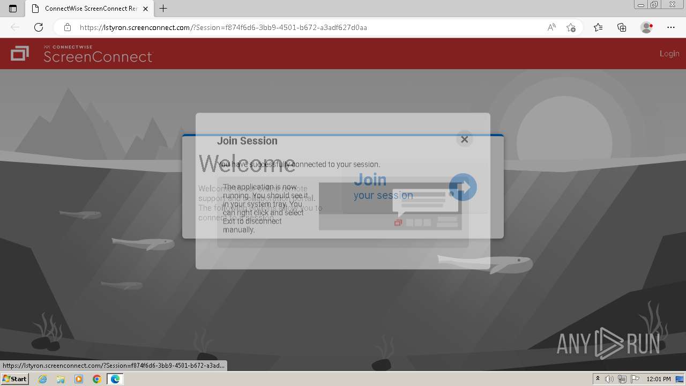The height and width of the screenshot is (386, 686).
Task: Open the Login link
Action: (x=669, y=54)
